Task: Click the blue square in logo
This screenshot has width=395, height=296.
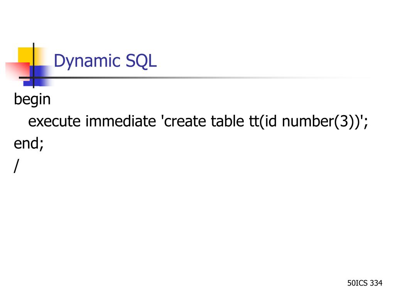Action: tap(37, 76)
